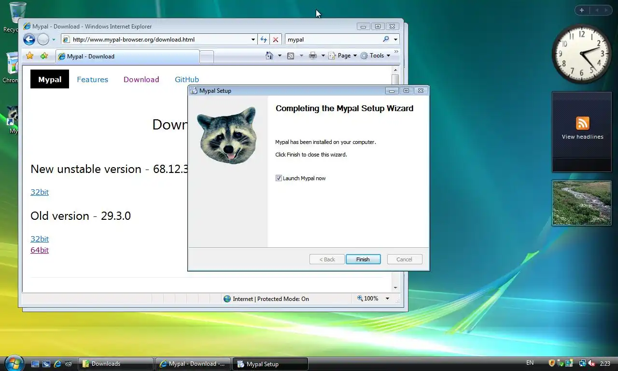Expand the Feeds dropdown arrow
This screenshot has height=371, width=618.
(x=301, y=56)
